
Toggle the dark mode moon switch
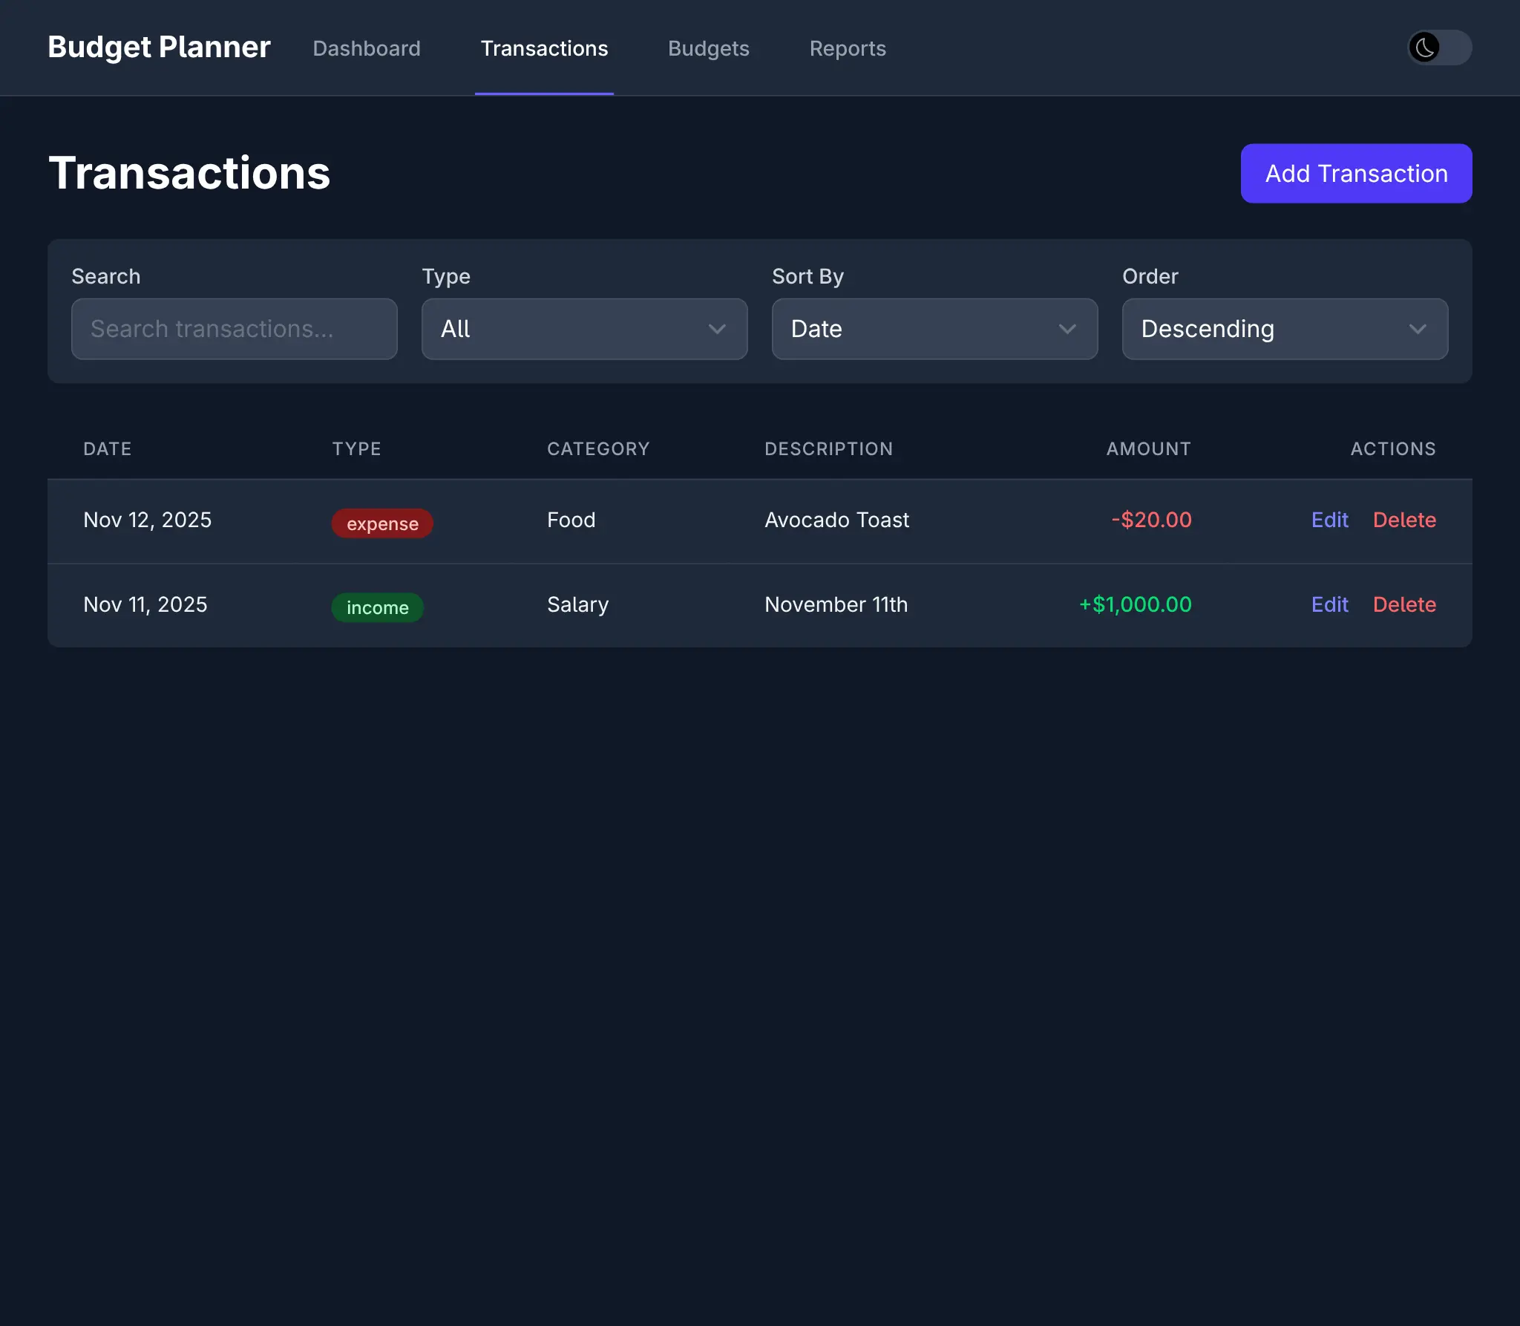(x=1438, y=48)
